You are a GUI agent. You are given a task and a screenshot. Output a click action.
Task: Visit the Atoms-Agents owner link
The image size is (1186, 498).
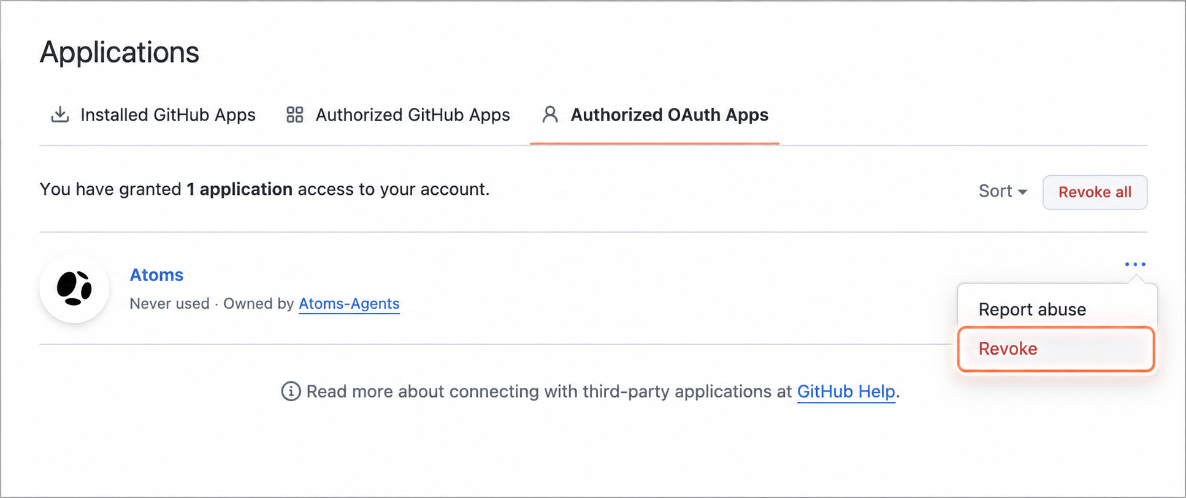pos(349,304)
